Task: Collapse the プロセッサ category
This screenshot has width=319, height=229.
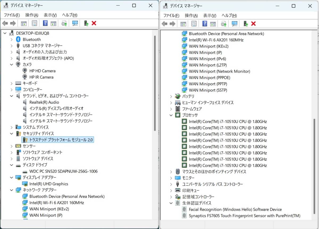Action: (x=171, y=115)
